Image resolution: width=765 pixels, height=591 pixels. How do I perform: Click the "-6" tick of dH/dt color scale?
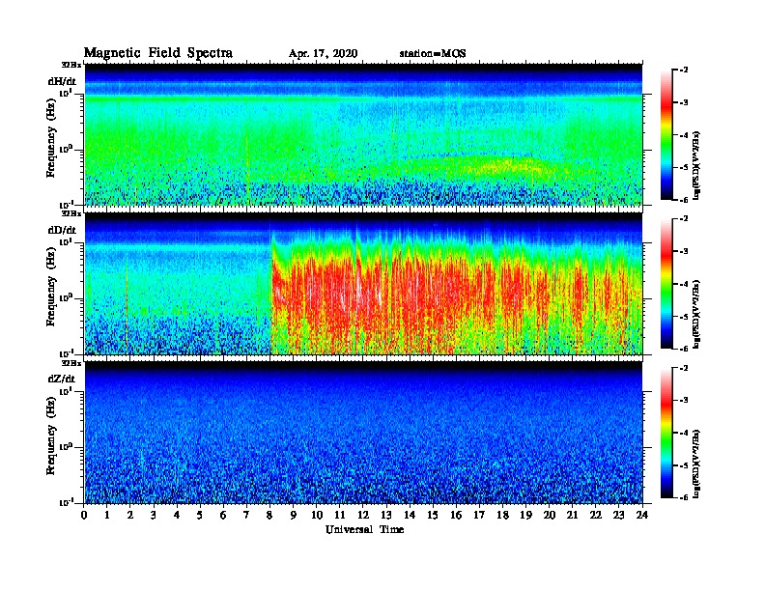point(684,200)
